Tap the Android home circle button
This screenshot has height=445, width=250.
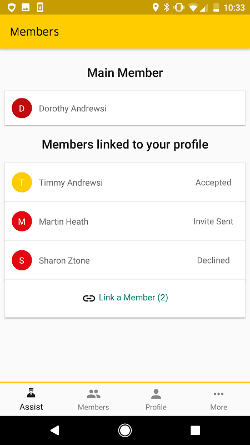(x=124, y=431)
